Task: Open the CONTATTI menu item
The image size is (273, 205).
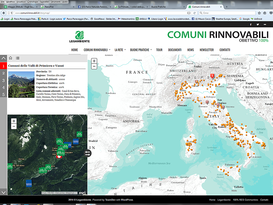Action: [225, 50]
